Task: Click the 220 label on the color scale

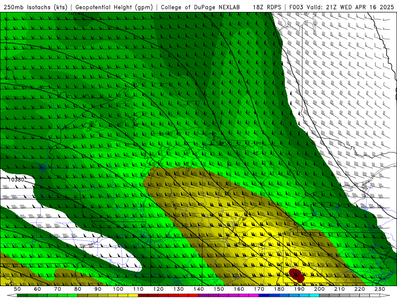Action: click(x=360, y=289)
